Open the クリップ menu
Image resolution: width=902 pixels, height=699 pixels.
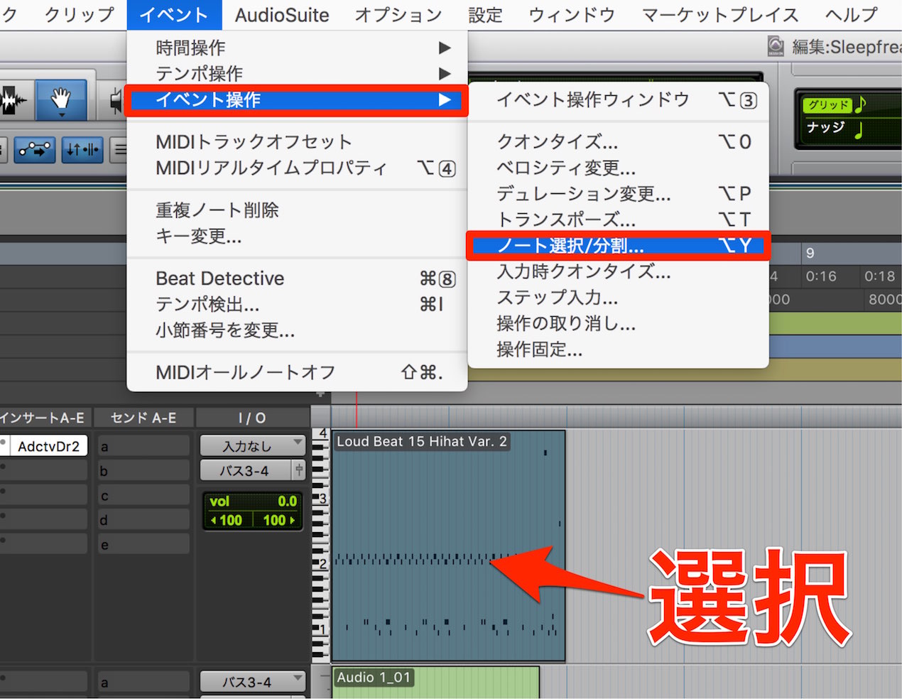coord(80,15)
